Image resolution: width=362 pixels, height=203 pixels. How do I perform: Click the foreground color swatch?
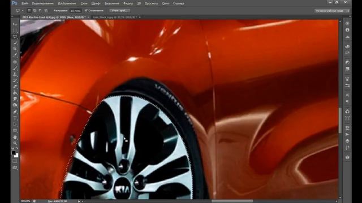pos(14,153)
